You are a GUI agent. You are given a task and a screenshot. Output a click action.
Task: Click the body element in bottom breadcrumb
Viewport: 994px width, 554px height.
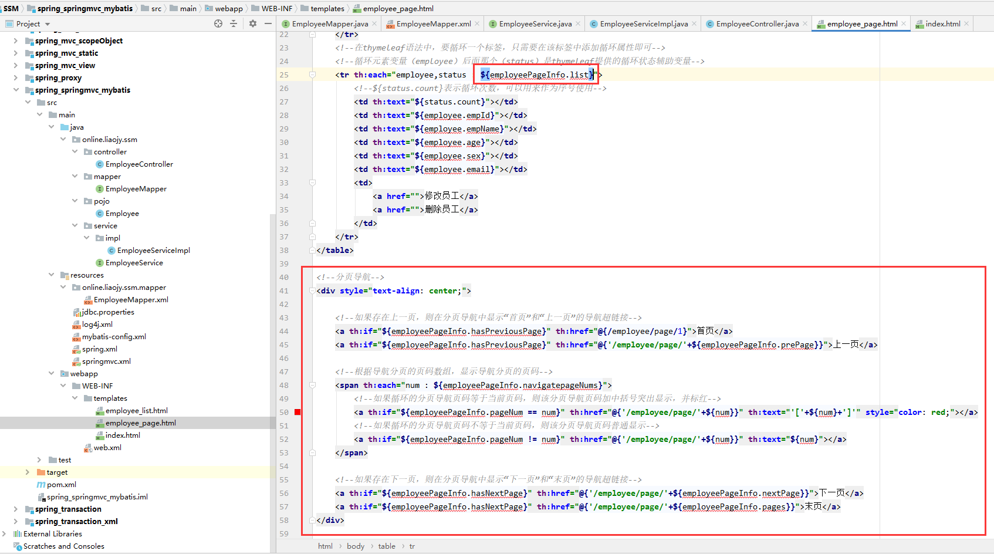click(x=356, y=546)
